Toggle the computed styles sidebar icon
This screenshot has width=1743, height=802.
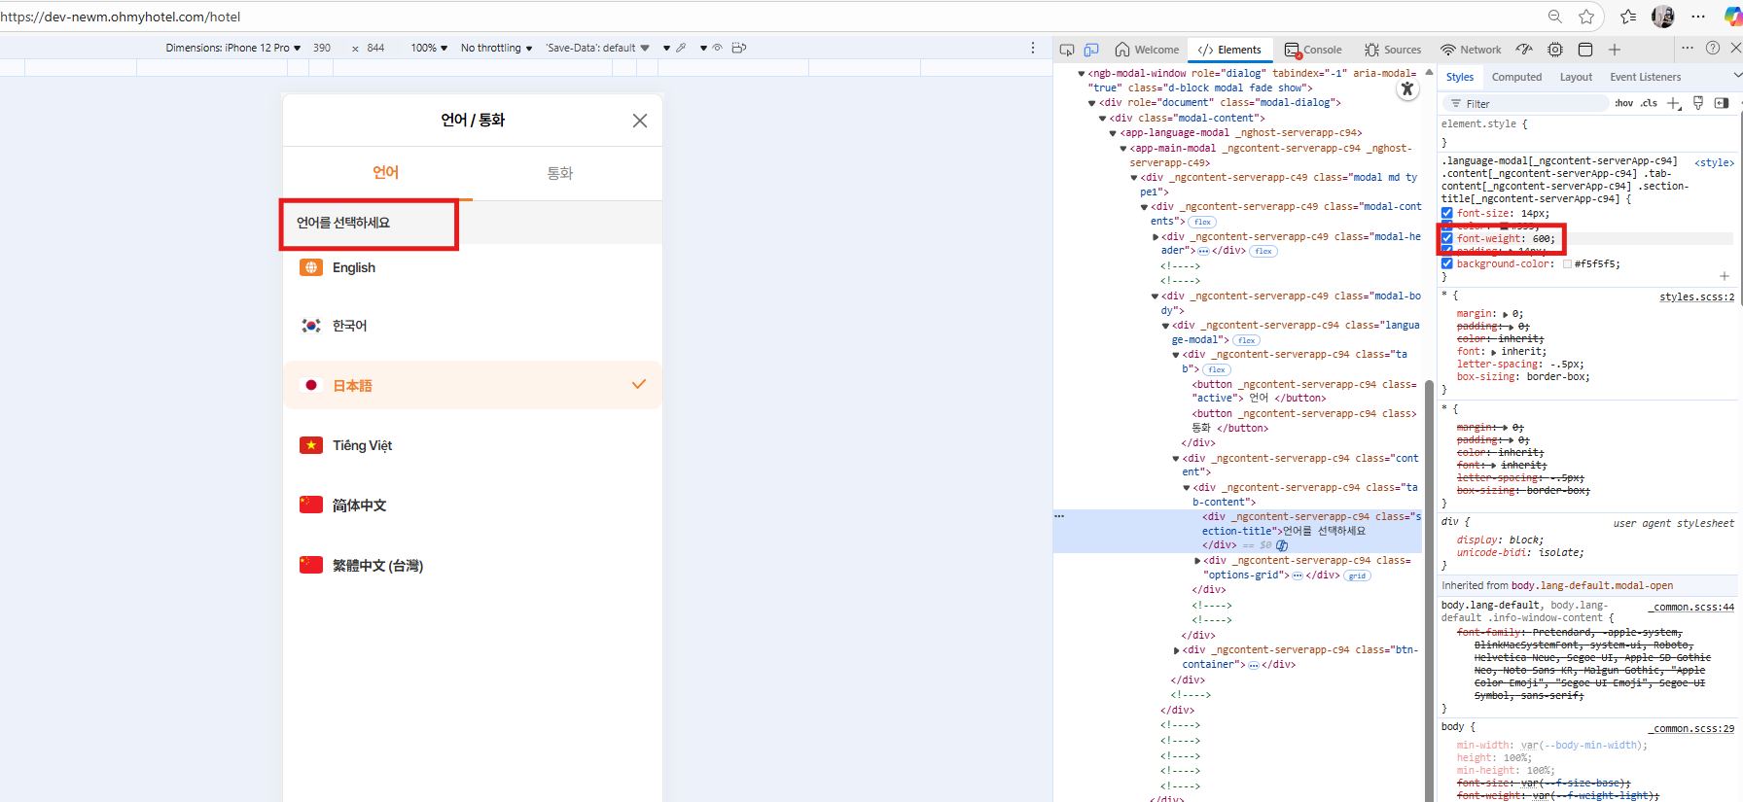1721,103
